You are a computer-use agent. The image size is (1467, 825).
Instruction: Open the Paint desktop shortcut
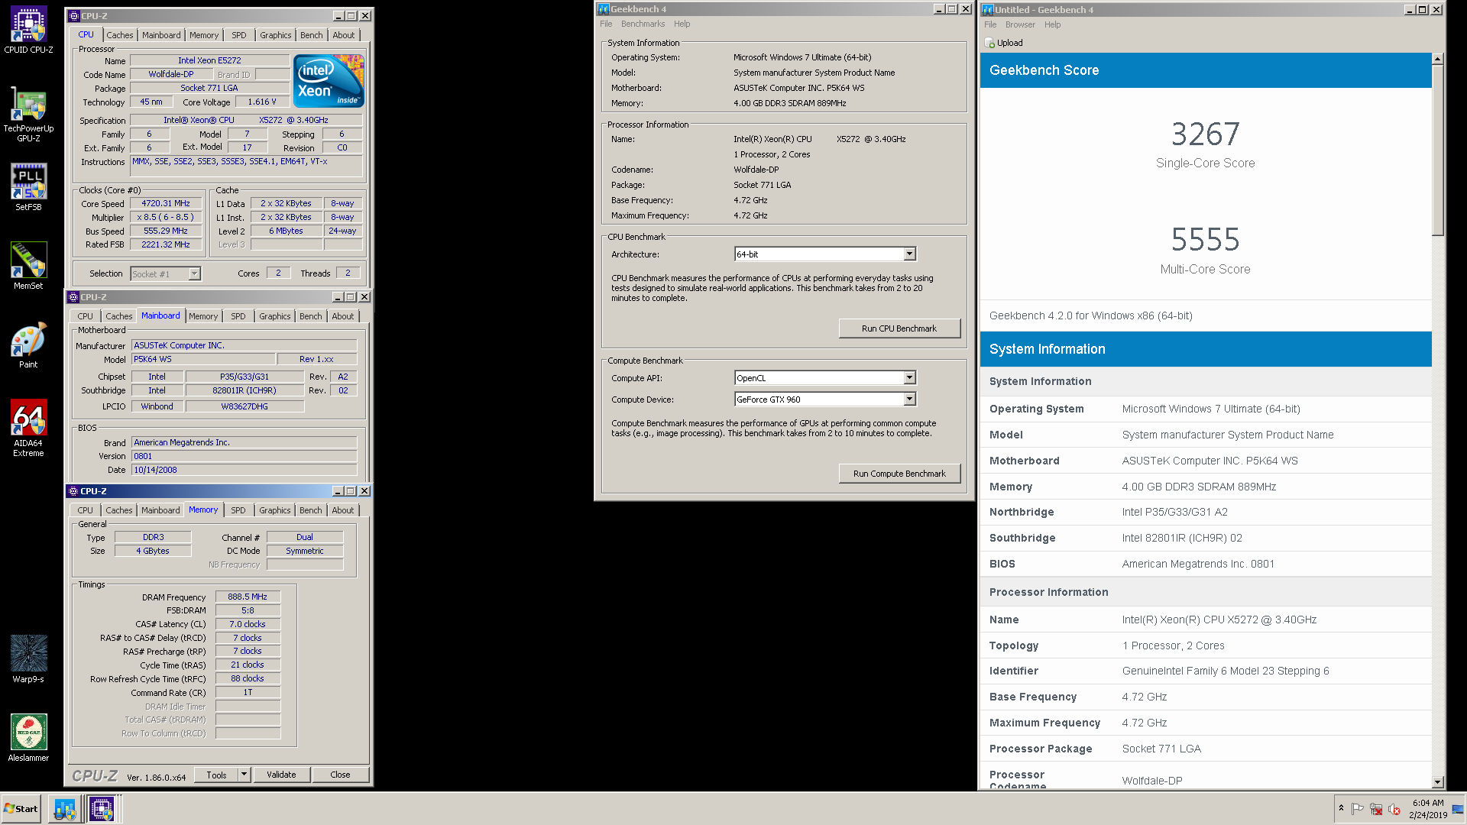tap(28, 345)
